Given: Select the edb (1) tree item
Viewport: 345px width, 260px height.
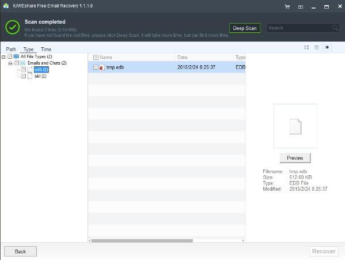Looking at the screenshot, I should [41, 70].
